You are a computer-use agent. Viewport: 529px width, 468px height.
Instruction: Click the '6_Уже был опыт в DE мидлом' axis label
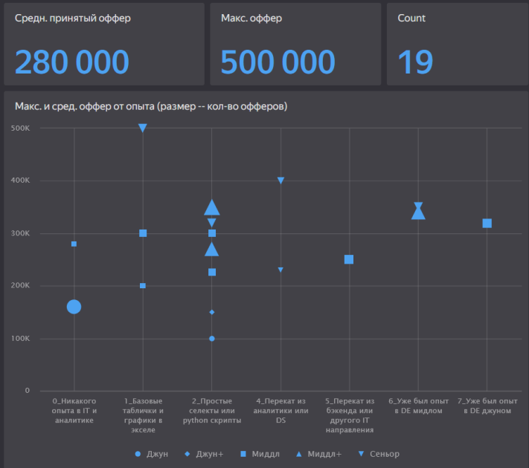click(x=418, y=406)
